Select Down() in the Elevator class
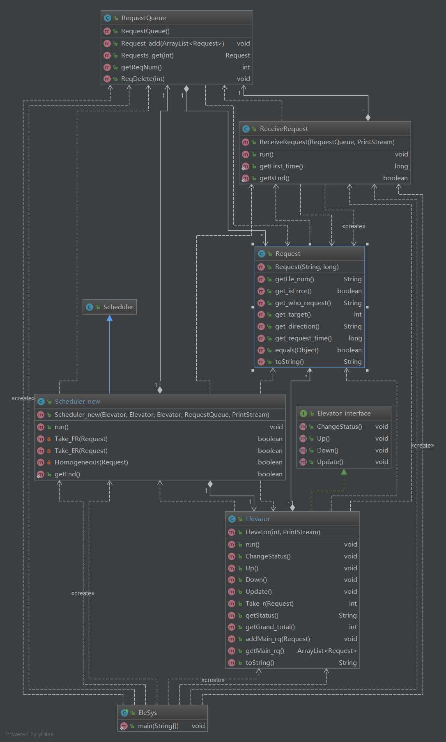446x742 pixels. pyautogui.click(x=292, y=580)
